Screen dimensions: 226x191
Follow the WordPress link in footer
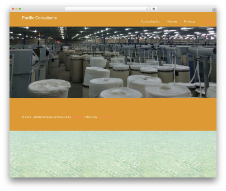tap(77, 117)
